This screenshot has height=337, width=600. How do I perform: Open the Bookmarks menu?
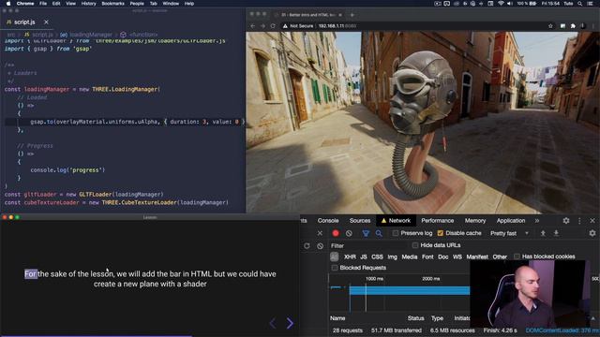point(112,4)
